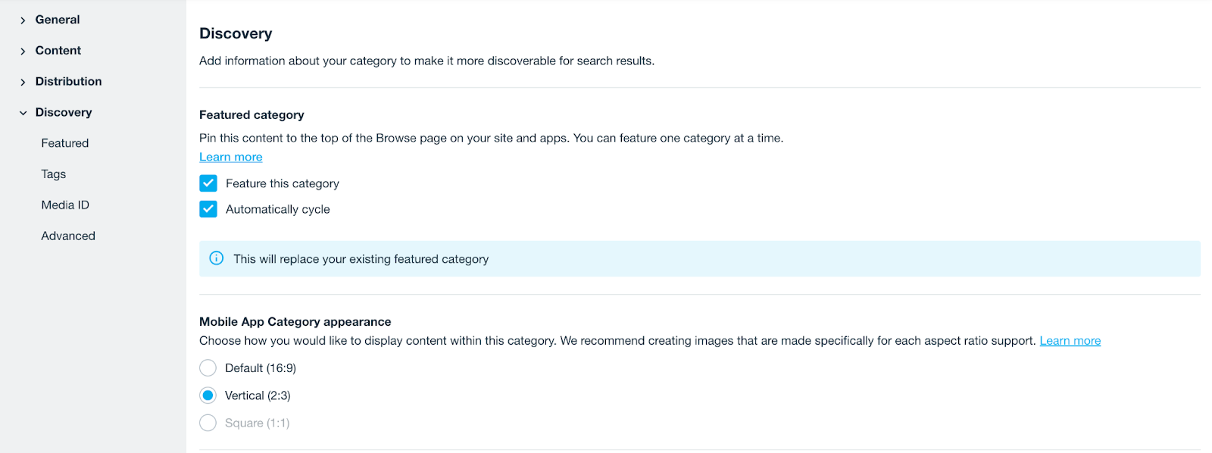Expand the Distribution section chevron
Image resolution: width=1212 pixels, height=453 pixels.
coord(23,82)
